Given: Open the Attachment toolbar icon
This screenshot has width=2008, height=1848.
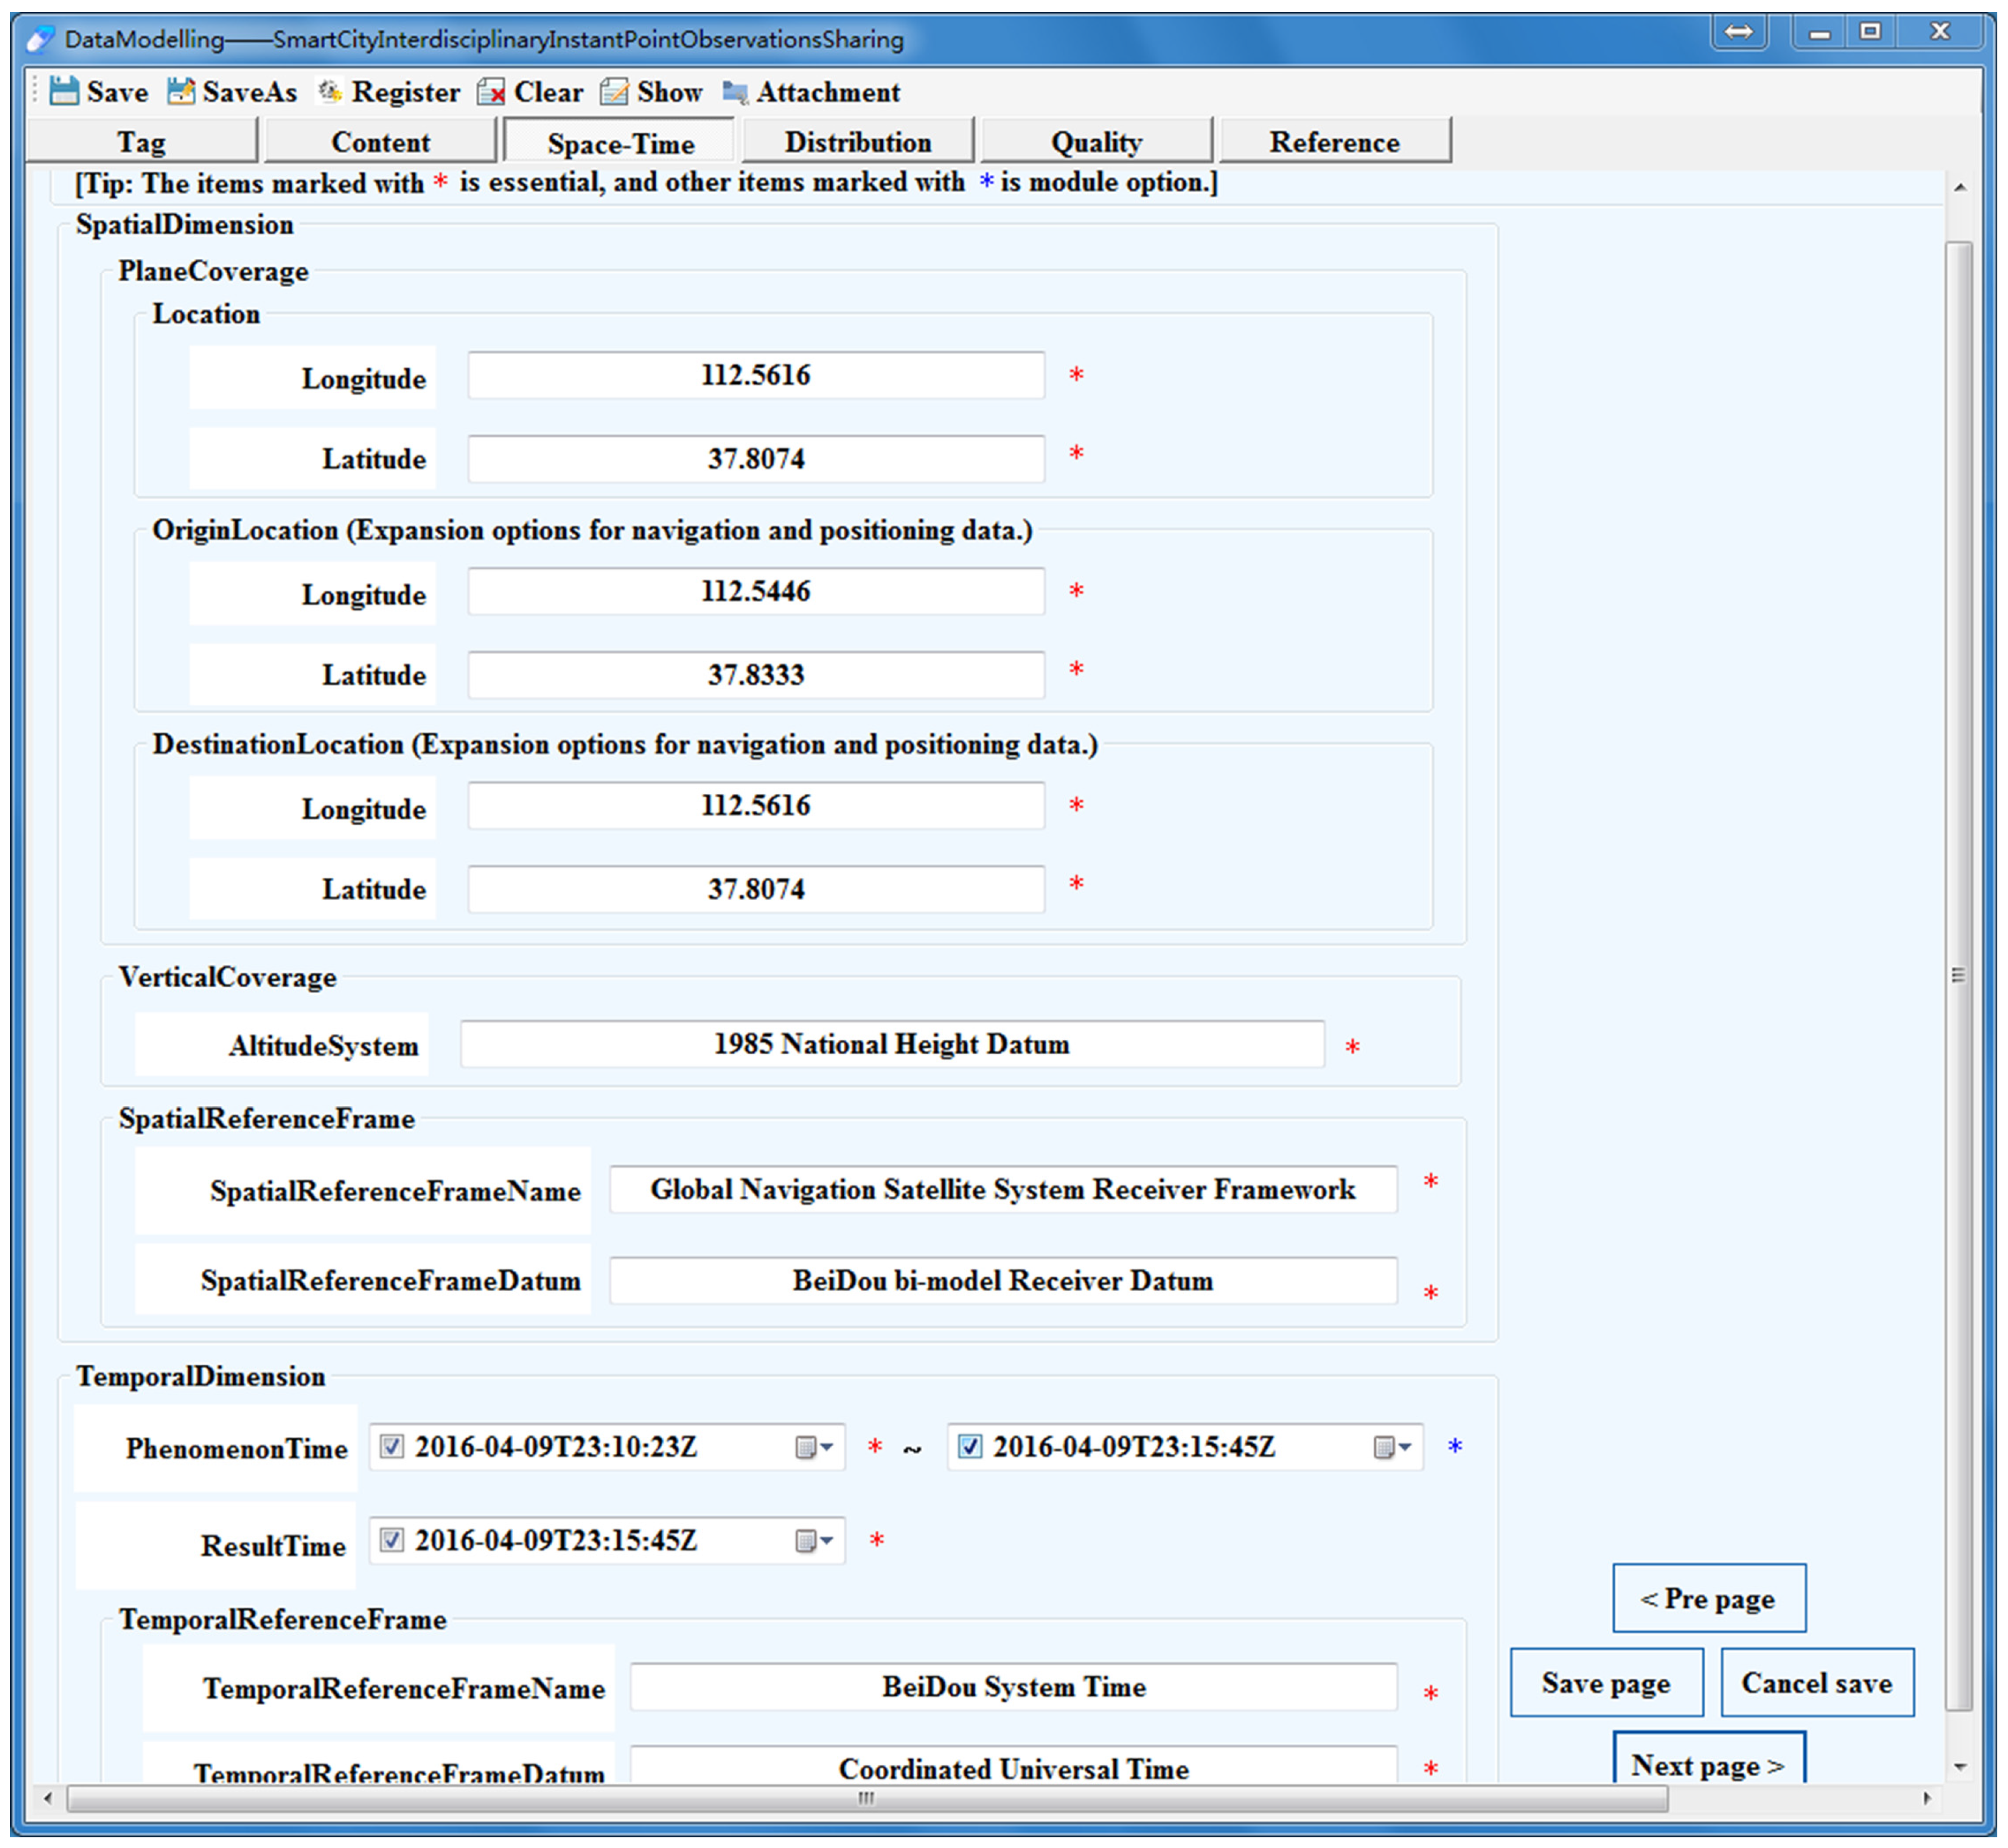Looking at the screenshot, I should (x=735, y=92).
